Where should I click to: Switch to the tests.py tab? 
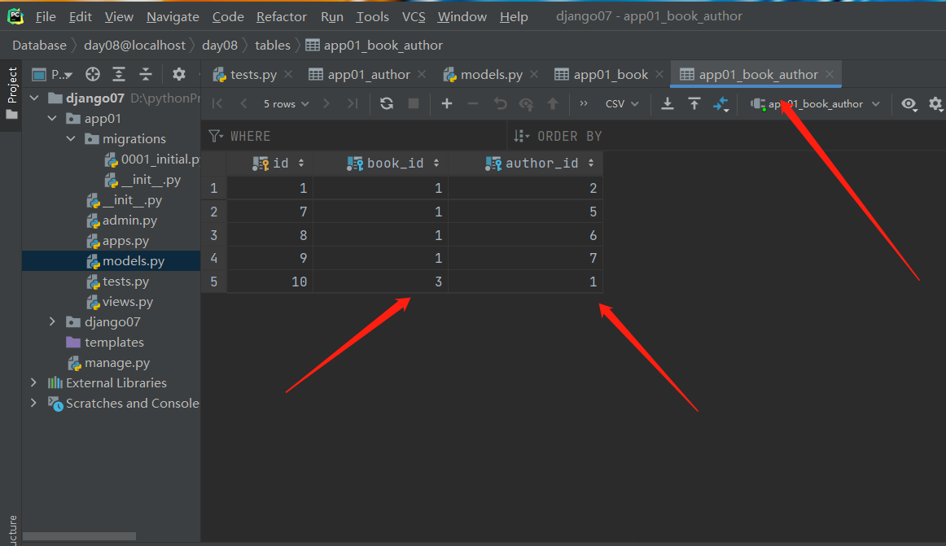click(253, 74)
